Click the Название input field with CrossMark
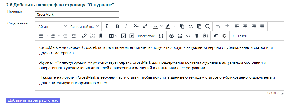The width and height of the screenshot is (306, 107). tap(77, 14)
